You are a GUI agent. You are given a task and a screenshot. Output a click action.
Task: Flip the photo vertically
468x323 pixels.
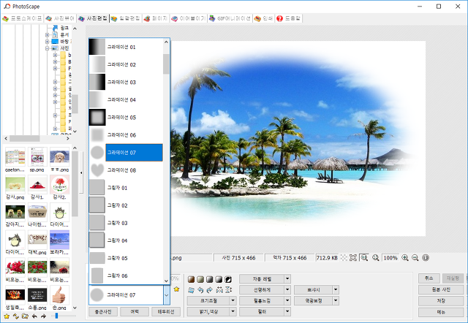tap(229, 289)
